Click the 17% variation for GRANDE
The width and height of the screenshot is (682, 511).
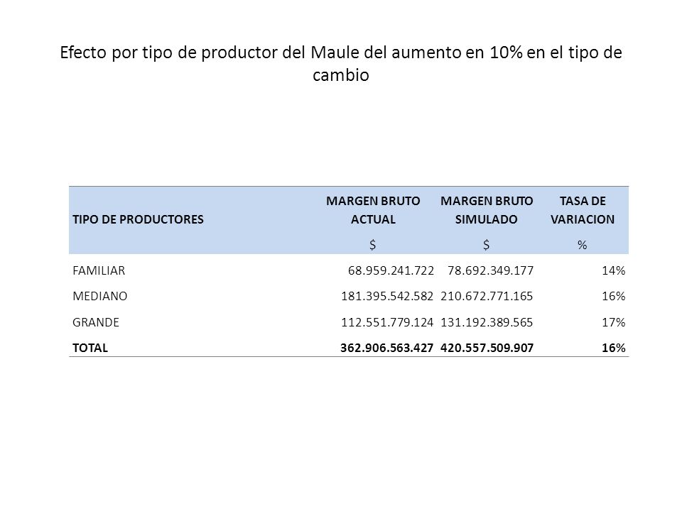[613, 322]
